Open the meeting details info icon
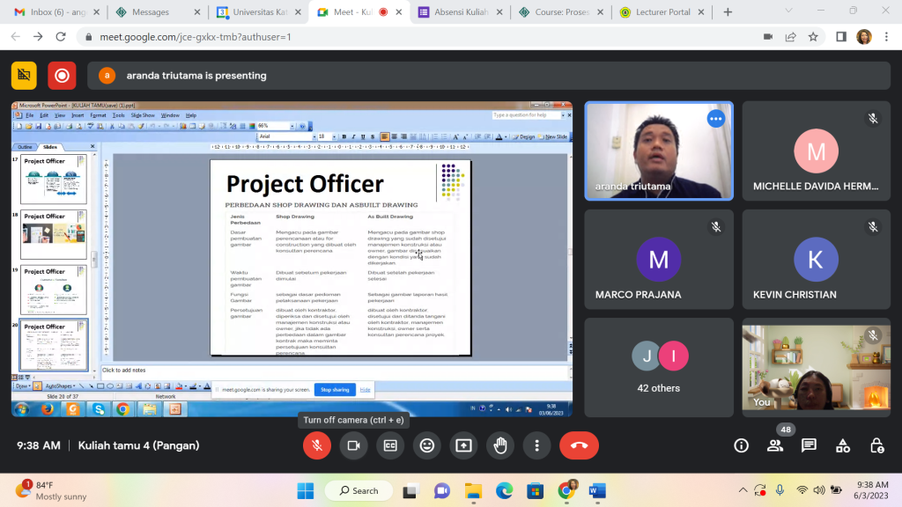 [x=741, y=445]
